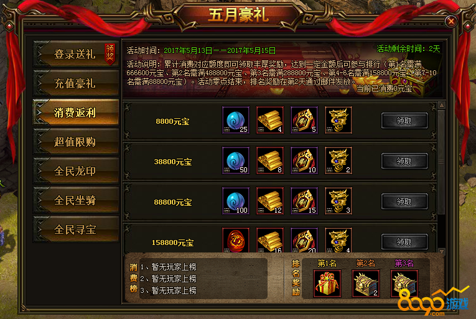
Task: Click the red dragon egg icon in 158800元宝 row
Action: 236,240
